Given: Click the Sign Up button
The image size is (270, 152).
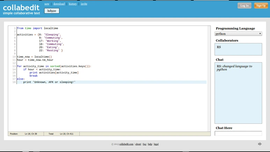Looking at the screenshot, I should [x=261, y=6].
